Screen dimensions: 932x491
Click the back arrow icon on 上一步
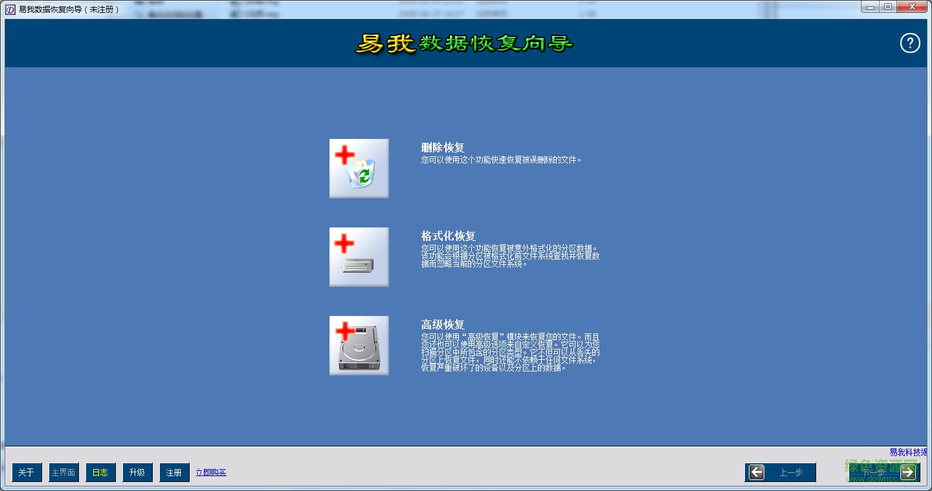[x=756, y=472]
